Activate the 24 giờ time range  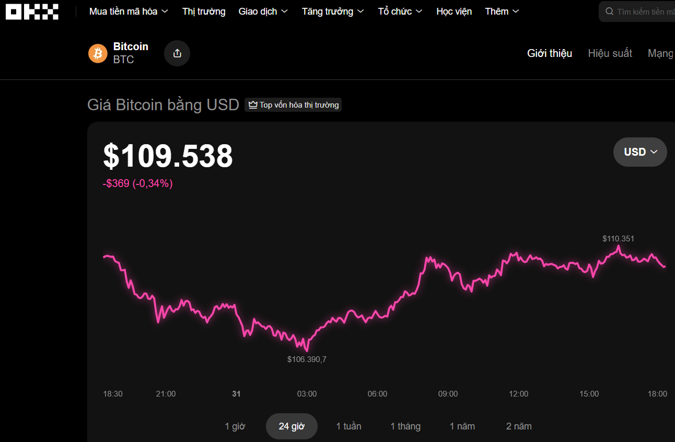point(292,426)
